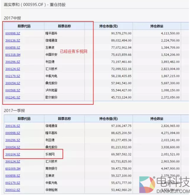Click 持仓数量 header in the 2017中报 table
Viewport: 191px width, 195px height.
[x=157, y=26]
